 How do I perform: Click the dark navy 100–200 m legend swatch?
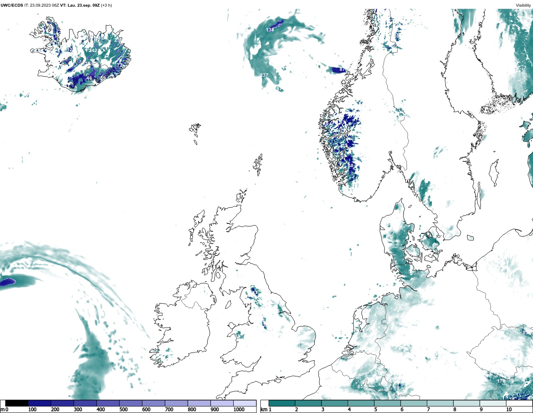[40, 403]
